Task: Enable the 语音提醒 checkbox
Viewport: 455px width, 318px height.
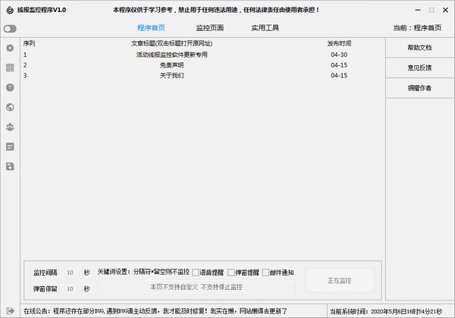Action: [196, 272]
